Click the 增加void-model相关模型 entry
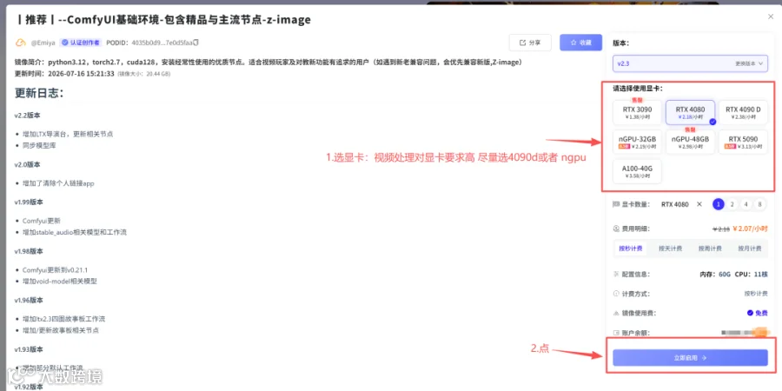 coord(60,282)
